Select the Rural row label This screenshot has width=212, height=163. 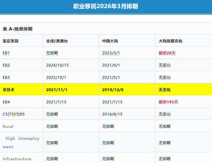(8, 126)
